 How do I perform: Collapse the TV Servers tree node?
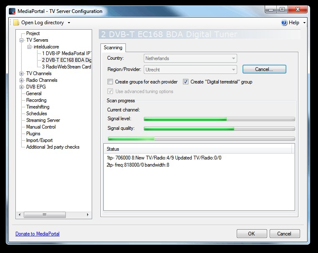tap(21, 40)
